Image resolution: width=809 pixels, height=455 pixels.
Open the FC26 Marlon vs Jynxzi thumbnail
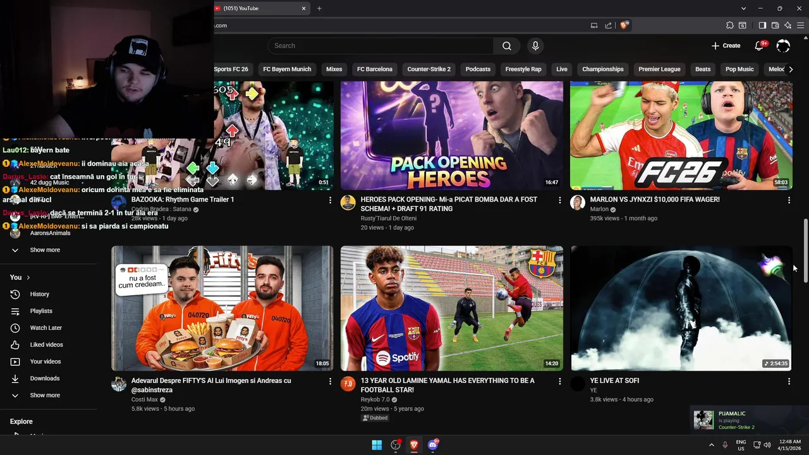pos(681,135)
